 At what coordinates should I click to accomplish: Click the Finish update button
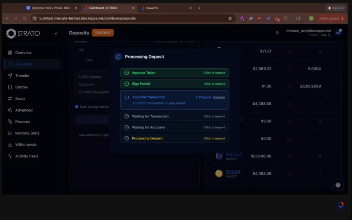(x=329, y=18)
